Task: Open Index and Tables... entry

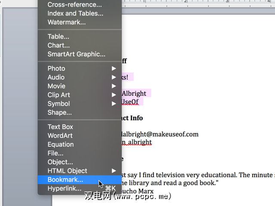Action: 80,13
